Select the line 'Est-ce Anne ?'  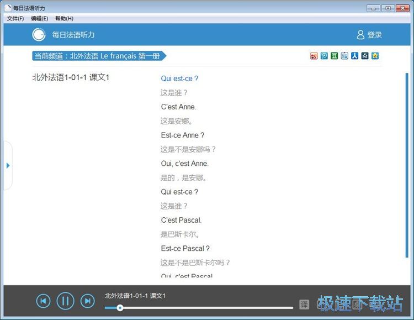click(183, 135)
